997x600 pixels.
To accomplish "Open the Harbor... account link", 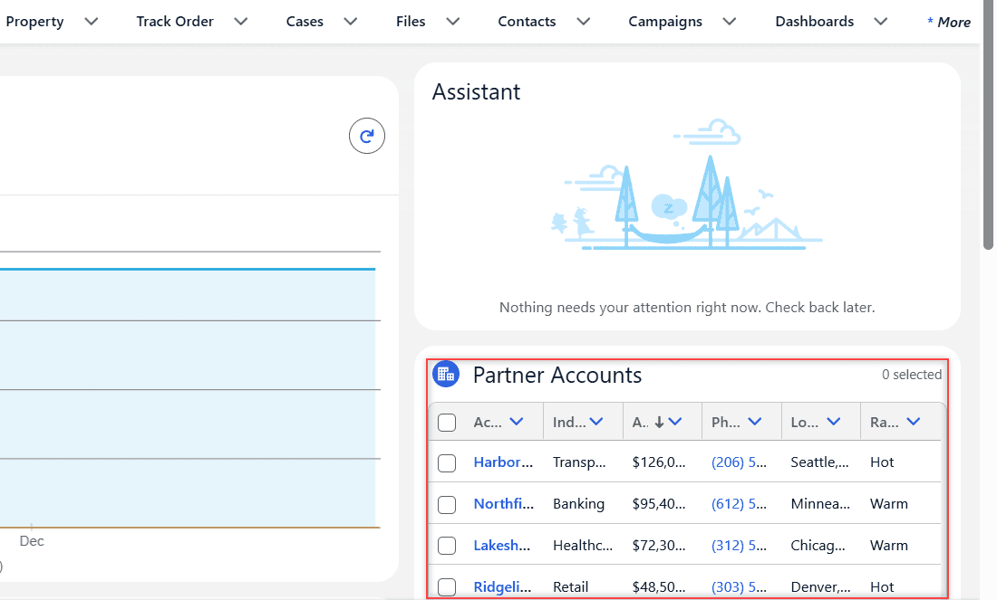I will pyautogui.click(x=503, y=462).
